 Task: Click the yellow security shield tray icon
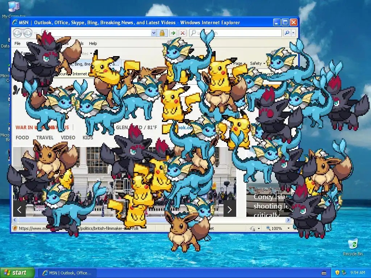pos(337,273)
